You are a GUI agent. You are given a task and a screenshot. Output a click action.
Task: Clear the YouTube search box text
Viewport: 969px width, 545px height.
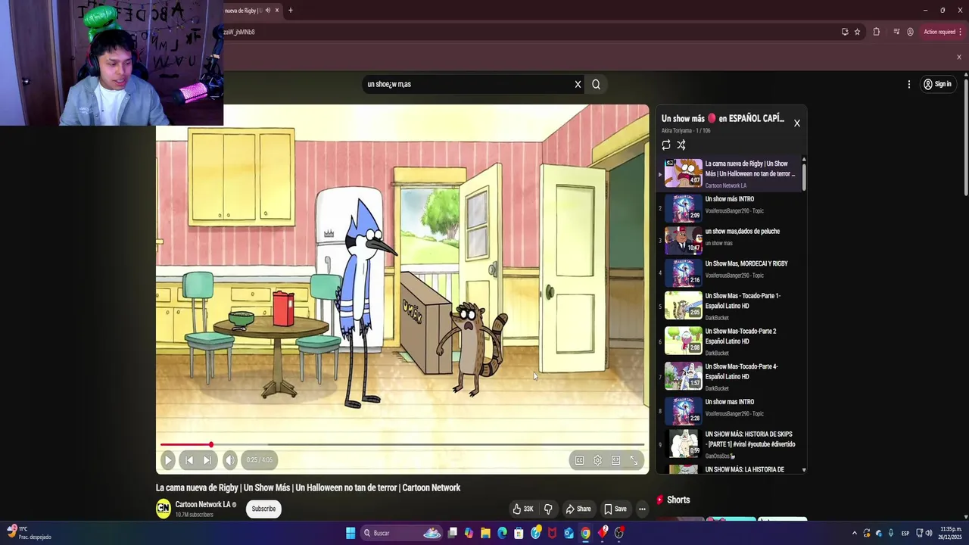(578, 84)
